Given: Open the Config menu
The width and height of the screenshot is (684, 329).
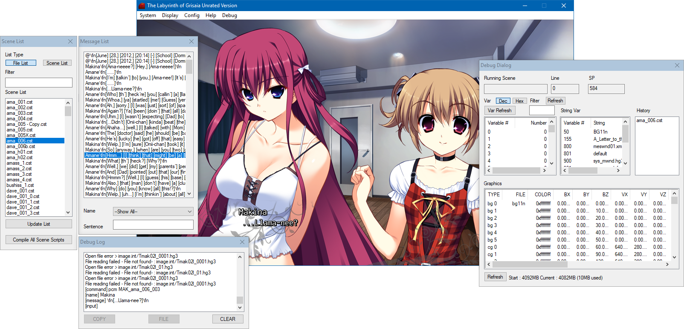Looking at the screenshot, I should click(192, 15).
